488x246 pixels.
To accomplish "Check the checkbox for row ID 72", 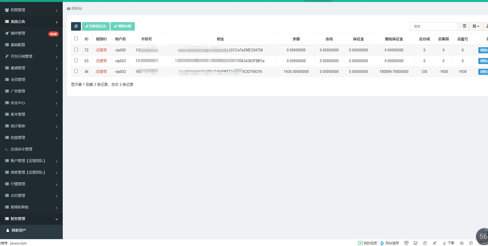I will point(76,50).
